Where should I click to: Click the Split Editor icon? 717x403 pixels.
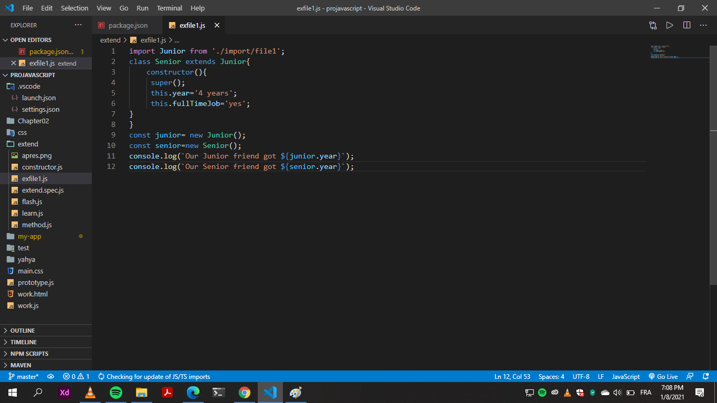click(687, 25)
